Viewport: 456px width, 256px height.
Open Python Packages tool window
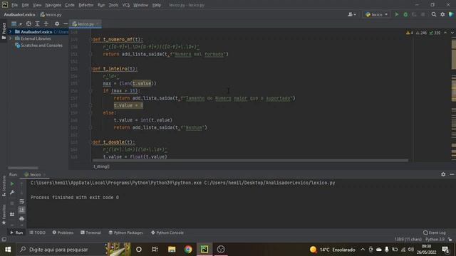(x=125, y=233)
